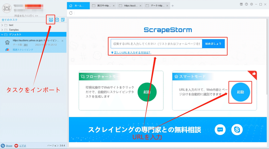Expand the Samples folder
The height and width of the screenshot is (149, 269).
(2, 30)
